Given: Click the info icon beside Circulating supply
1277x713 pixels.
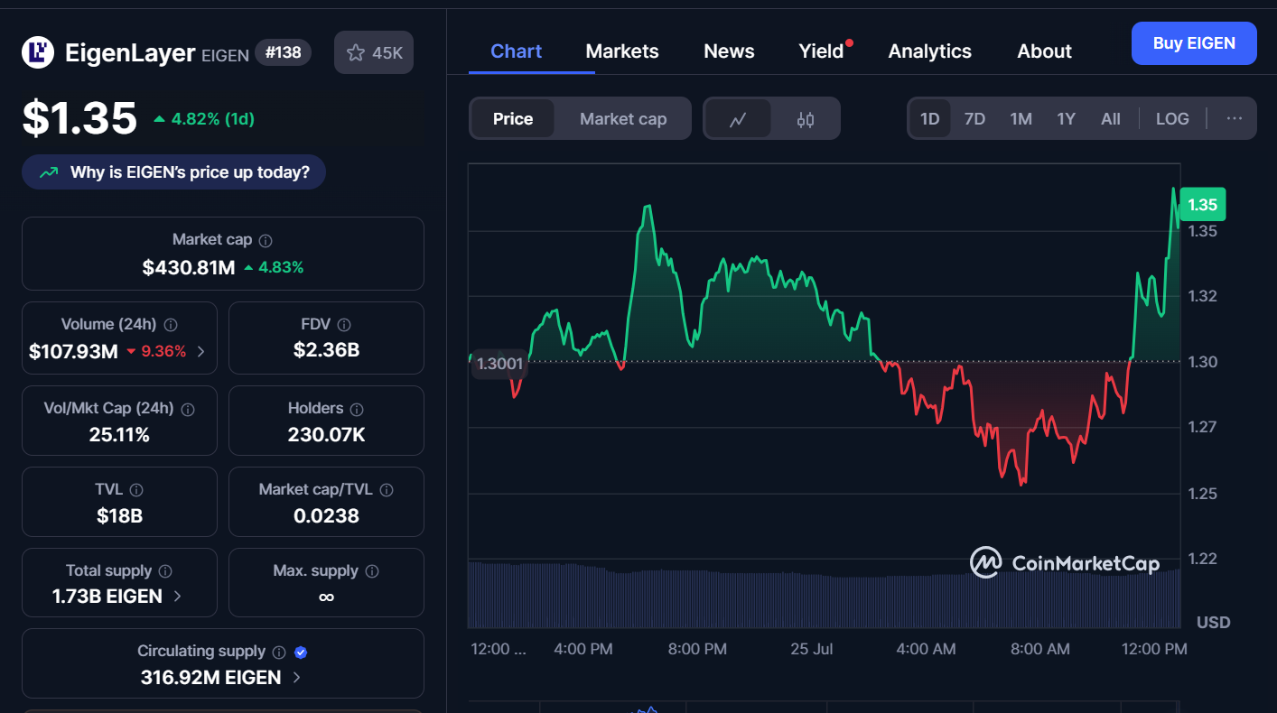Looking at the screenshot, I should tap(279, 652).
